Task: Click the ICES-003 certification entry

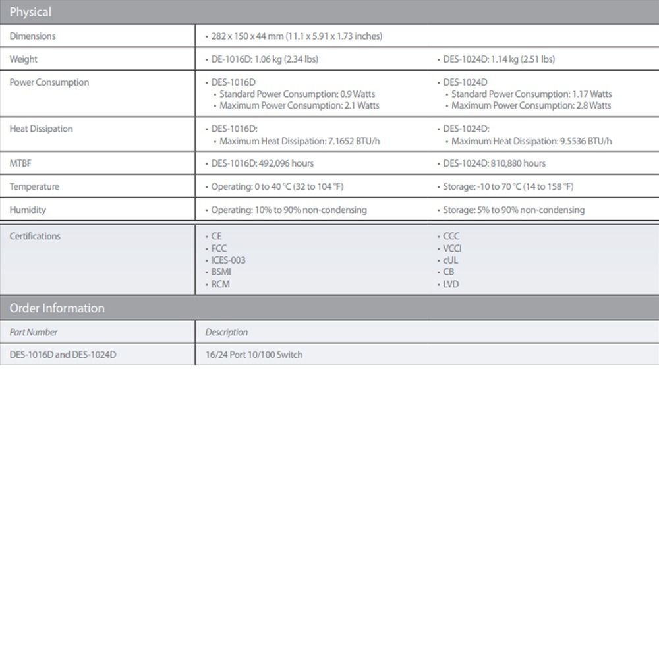Action: click(x=228, y=260)
